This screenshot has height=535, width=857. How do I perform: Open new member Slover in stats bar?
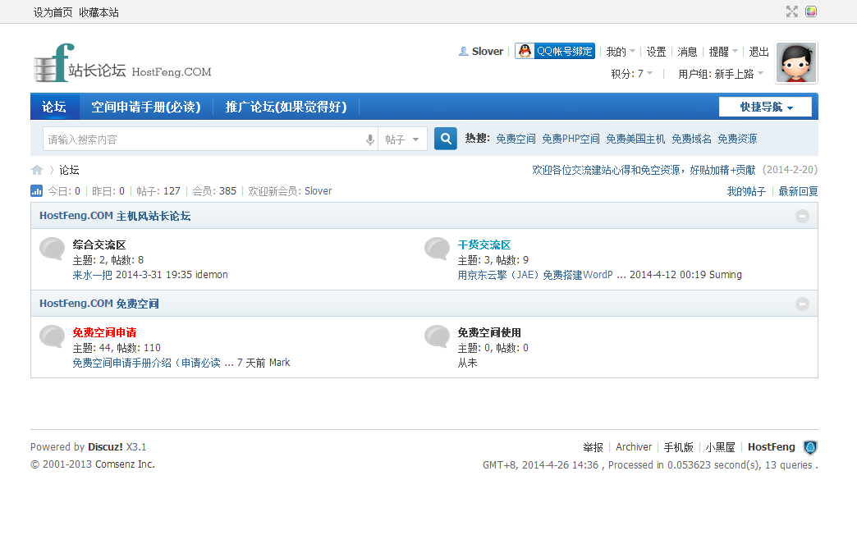(x=319, y=190)
